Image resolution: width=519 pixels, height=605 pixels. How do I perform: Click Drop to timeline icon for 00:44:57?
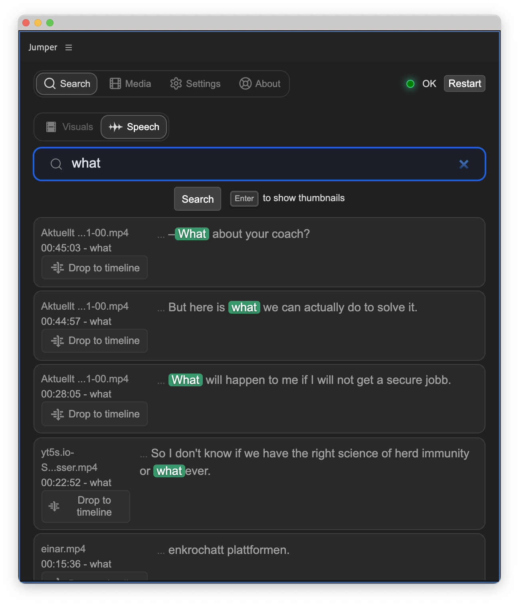[x=57, y=341]
